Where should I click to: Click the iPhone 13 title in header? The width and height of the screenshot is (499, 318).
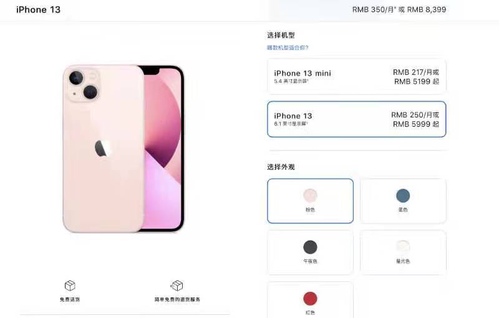[x=38, y=10]
